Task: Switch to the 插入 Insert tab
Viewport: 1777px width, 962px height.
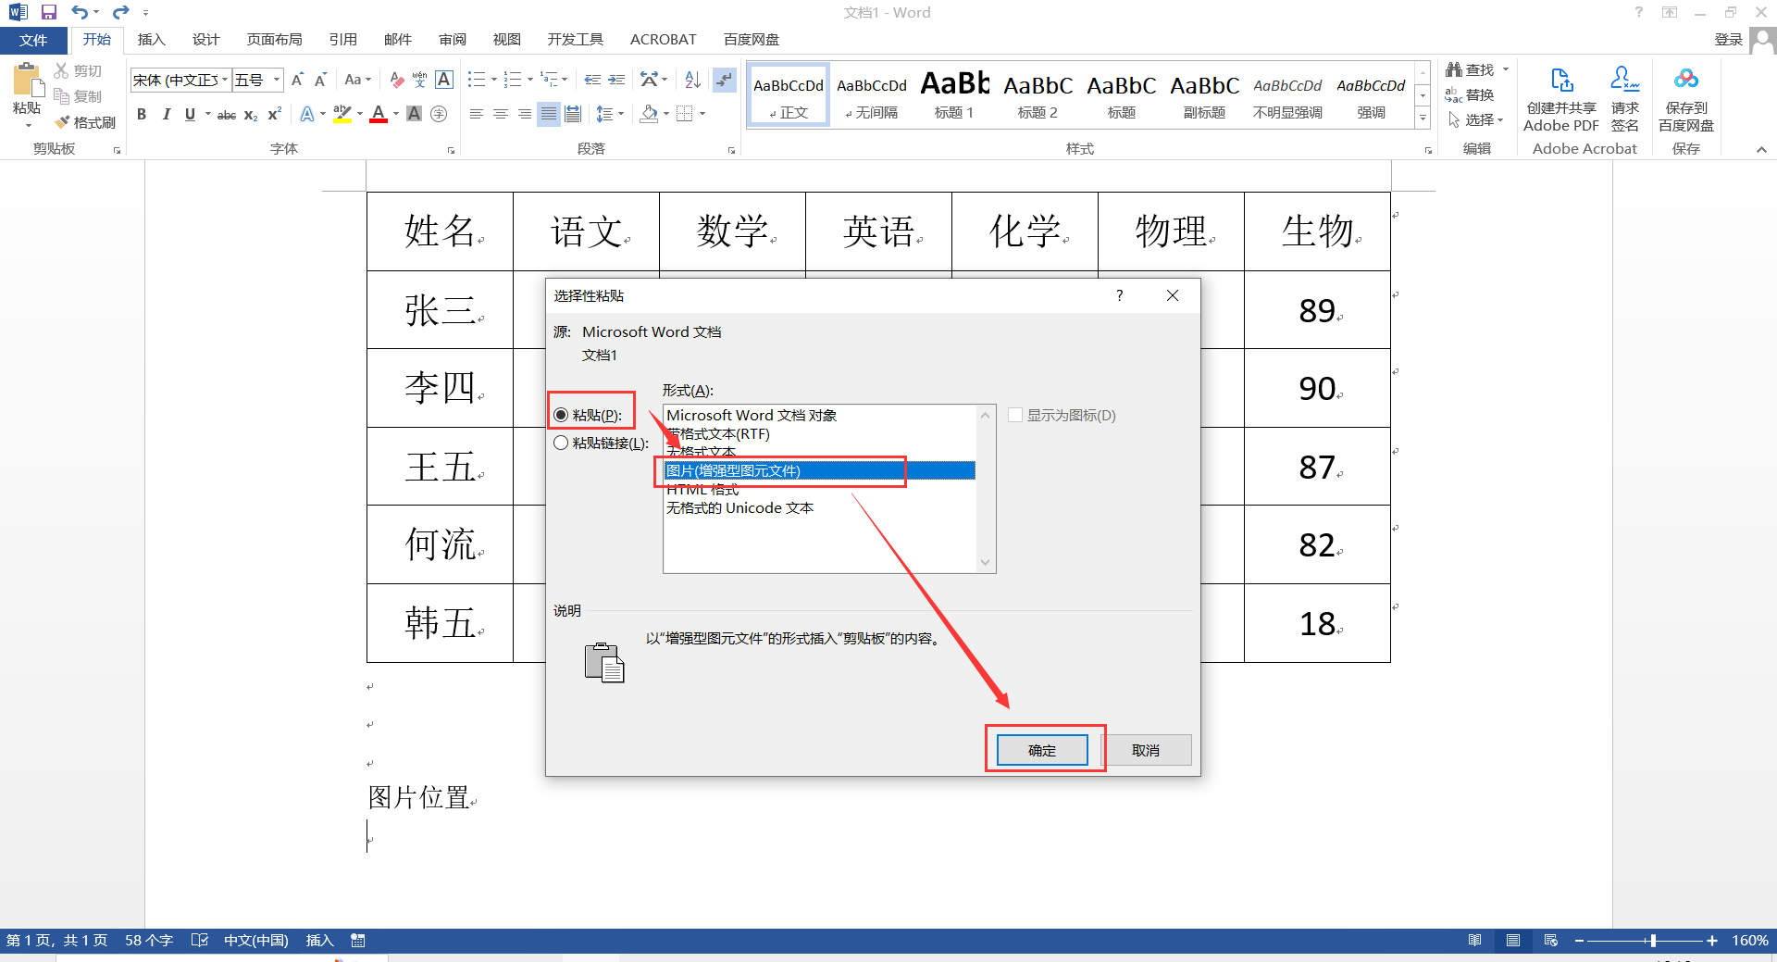Action: 151,39
